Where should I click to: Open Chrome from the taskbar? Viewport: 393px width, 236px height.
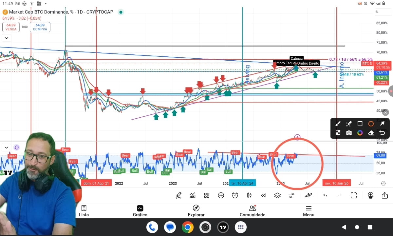187,227
